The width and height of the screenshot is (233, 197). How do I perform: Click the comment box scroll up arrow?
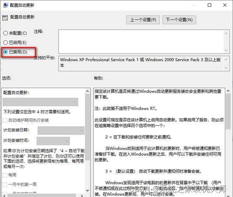tap(226, 33)
